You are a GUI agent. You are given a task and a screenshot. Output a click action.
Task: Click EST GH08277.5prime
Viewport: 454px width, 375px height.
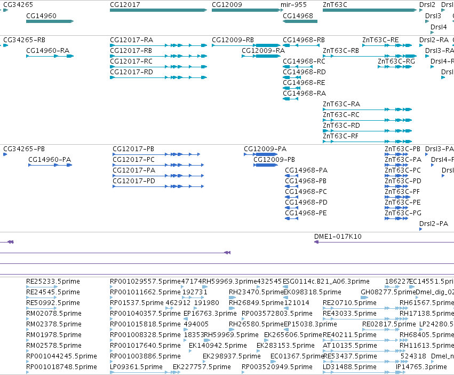(x=364, y=298)
